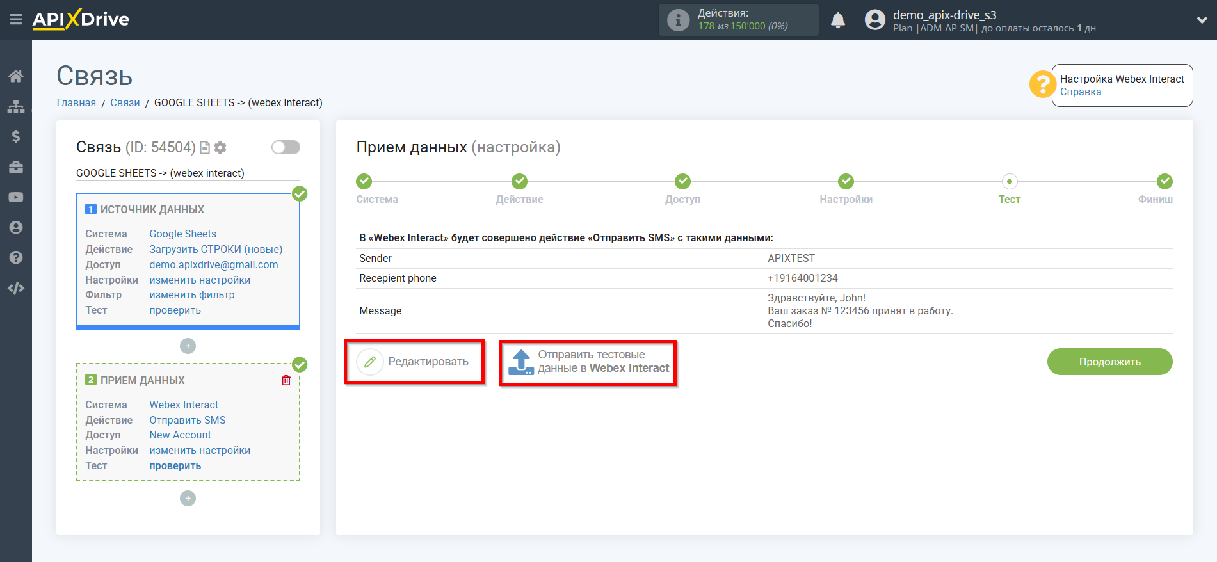Click Отправить SMS action link
Image resolution: width=1217 pixels, height=562 pixels.
tap(188, 421)
